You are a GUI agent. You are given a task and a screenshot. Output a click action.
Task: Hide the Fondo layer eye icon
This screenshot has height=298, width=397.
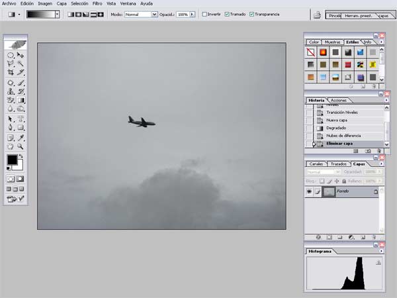point(309,191)
